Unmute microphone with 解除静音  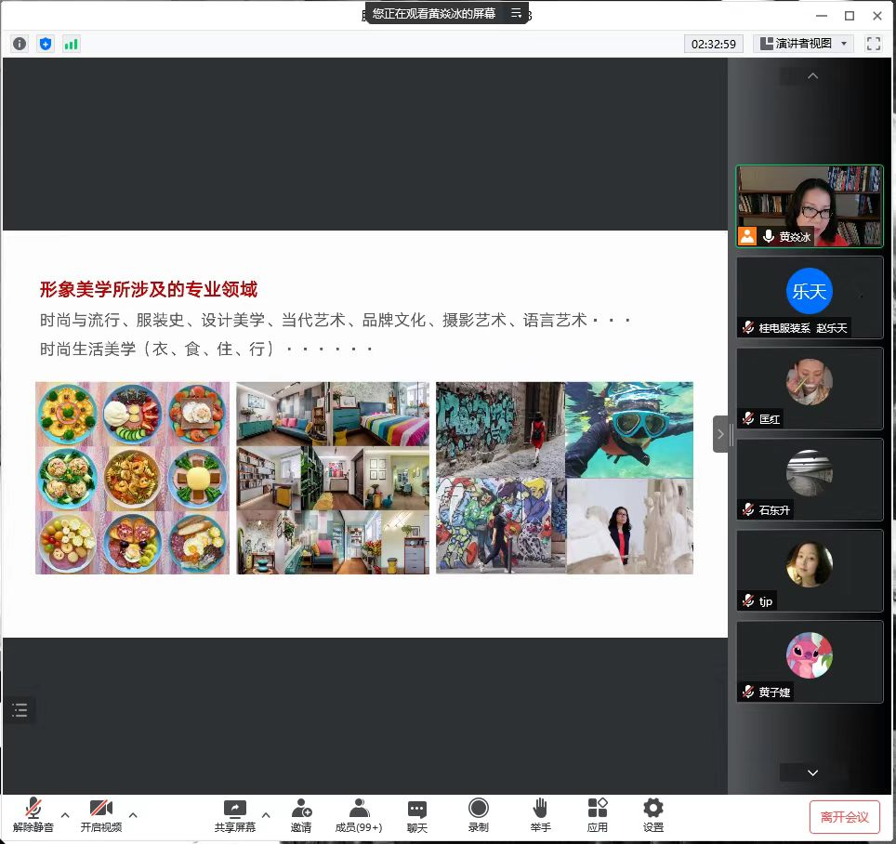point(33,815)
